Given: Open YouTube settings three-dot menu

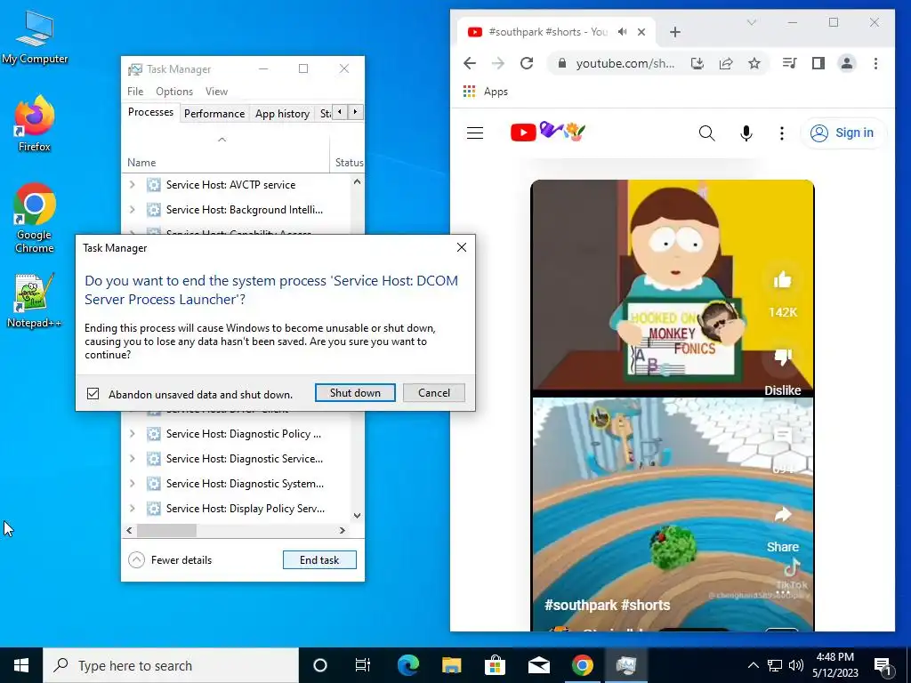Looking at the screenshot, I should click(782, 133).
